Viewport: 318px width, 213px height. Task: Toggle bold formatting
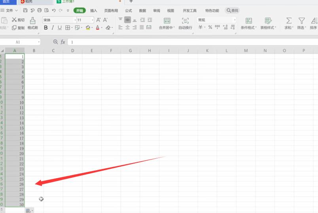tap(46, 28)
